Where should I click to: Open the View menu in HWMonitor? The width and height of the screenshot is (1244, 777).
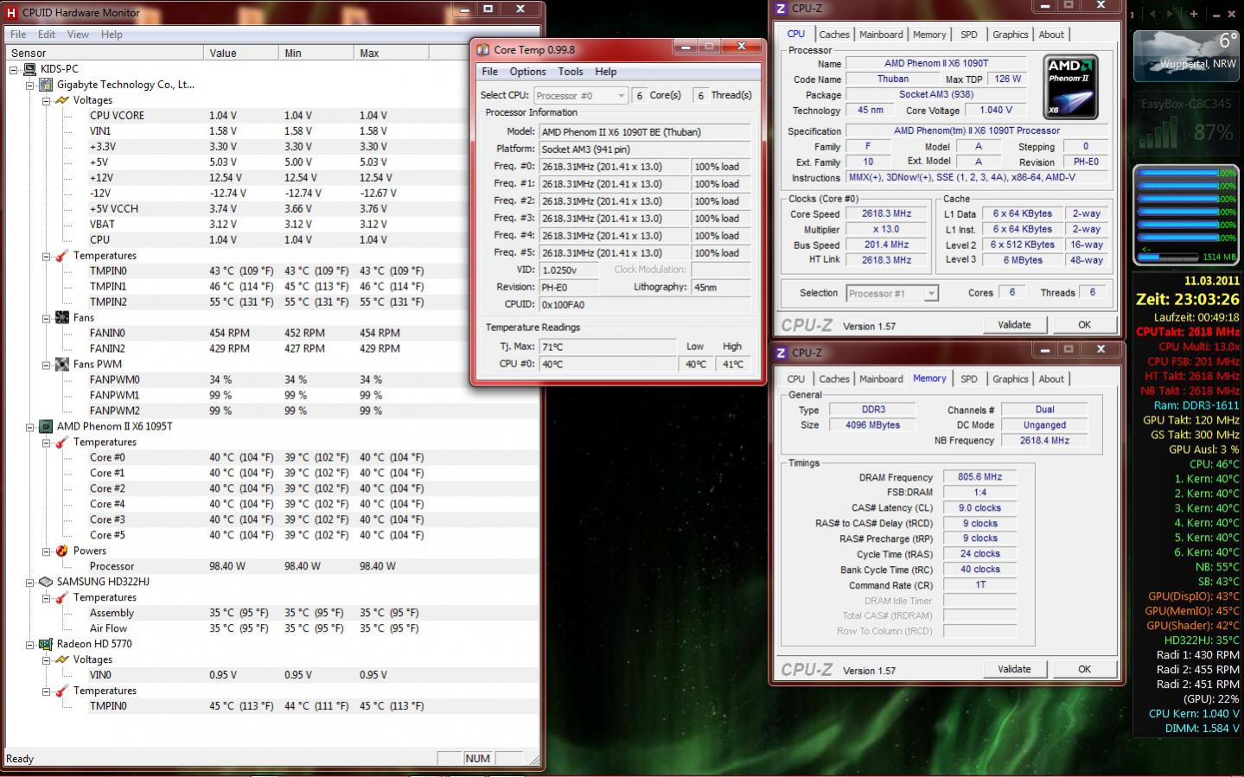click(78, 35)
